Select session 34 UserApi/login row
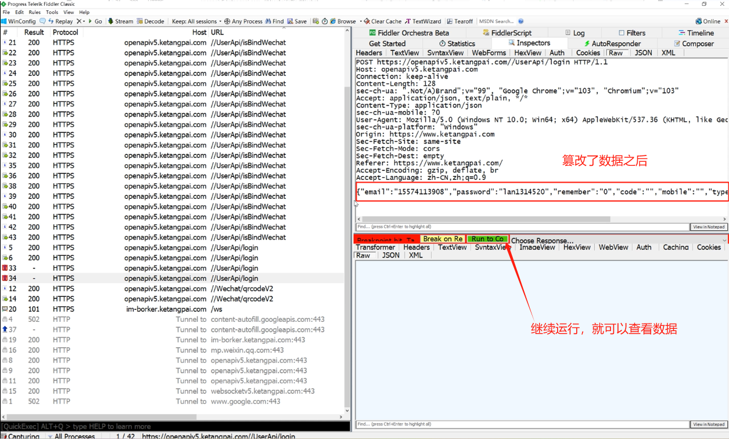Image resolution: width=729 pixels, height=439 pixels. (x=173, y=278)
